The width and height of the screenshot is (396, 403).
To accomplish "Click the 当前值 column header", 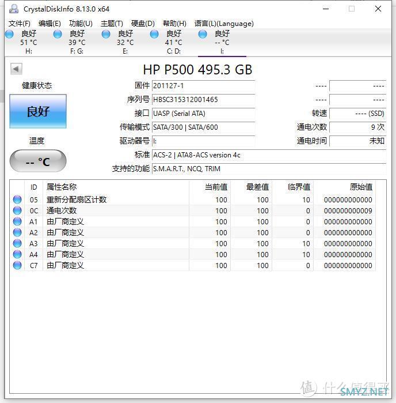I will [210, 187].
